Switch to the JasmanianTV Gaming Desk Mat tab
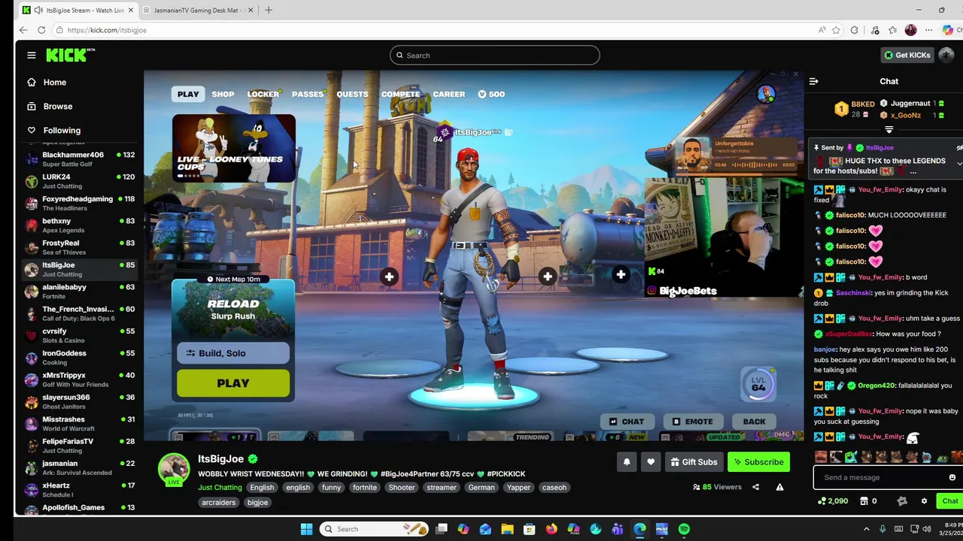This screenshot has width=963, height=541. [x=198, y=11]
